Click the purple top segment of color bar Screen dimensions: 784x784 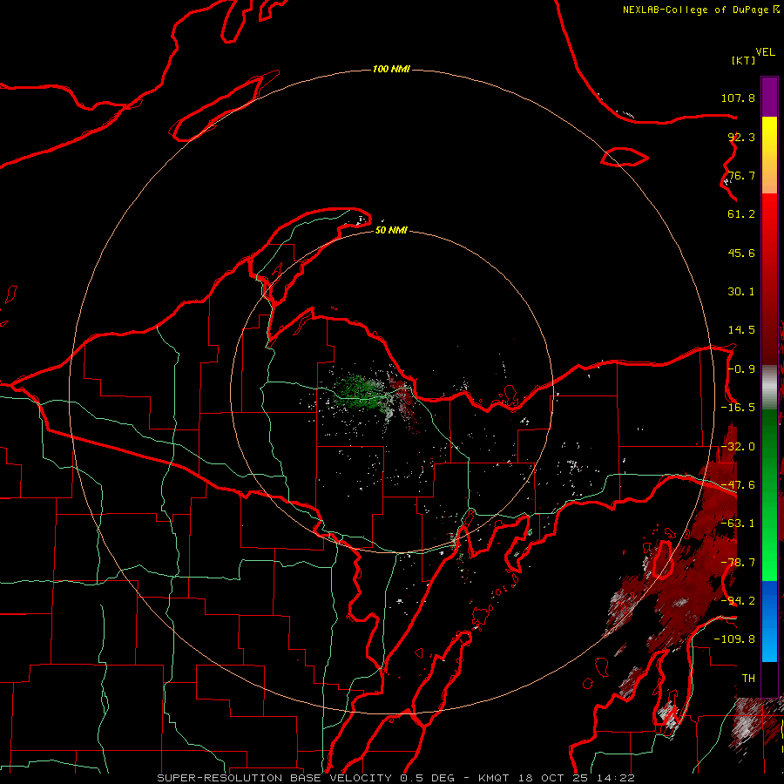(x=769, y=97)
